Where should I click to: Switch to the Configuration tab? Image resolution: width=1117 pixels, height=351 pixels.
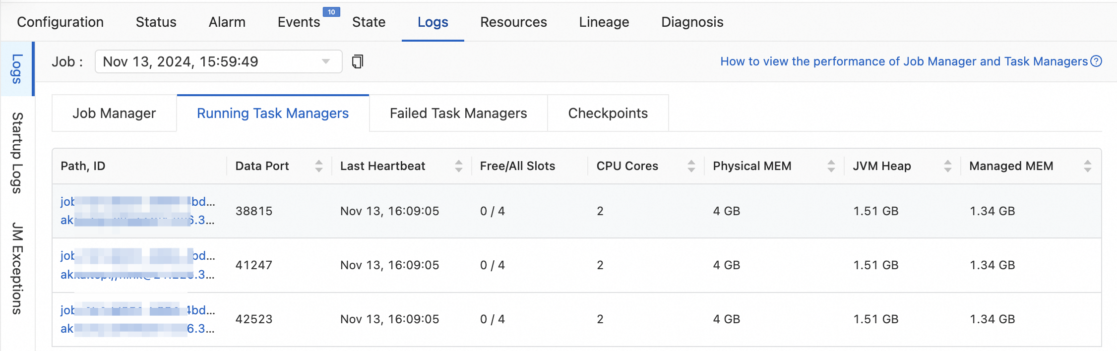[60, 22]
